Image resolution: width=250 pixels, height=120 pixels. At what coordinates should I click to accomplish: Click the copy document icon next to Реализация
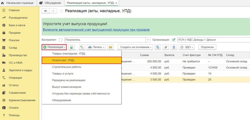point(72,47)
